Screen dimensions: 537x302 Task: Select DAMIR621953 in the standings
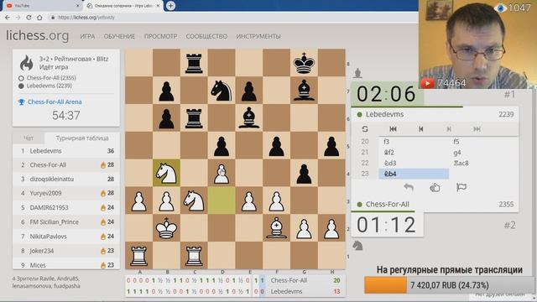pyautogui.click(x=66, y=207)
